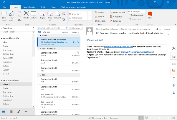Mark message Unread/Read

coord(118,12)
